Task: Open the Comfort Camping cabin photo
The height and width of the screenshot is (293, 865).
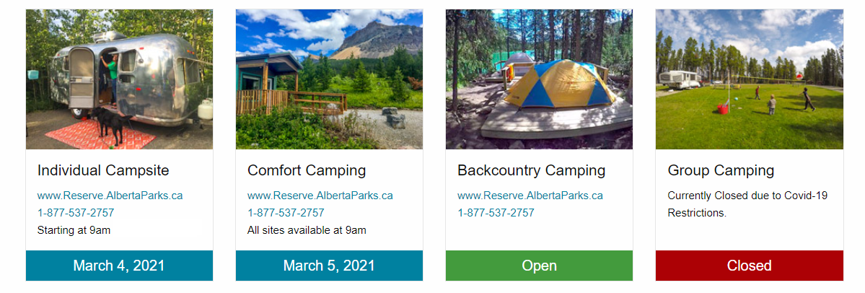Action: (x=330, y=79)
